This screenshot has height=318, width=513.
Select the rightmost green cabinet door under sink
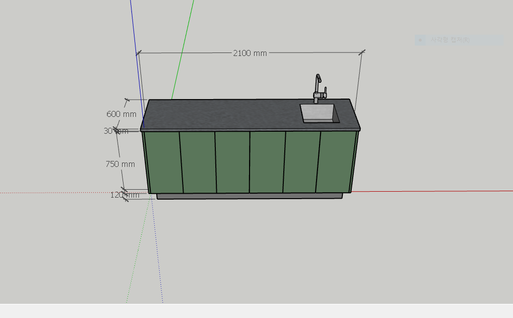[336, 161]
